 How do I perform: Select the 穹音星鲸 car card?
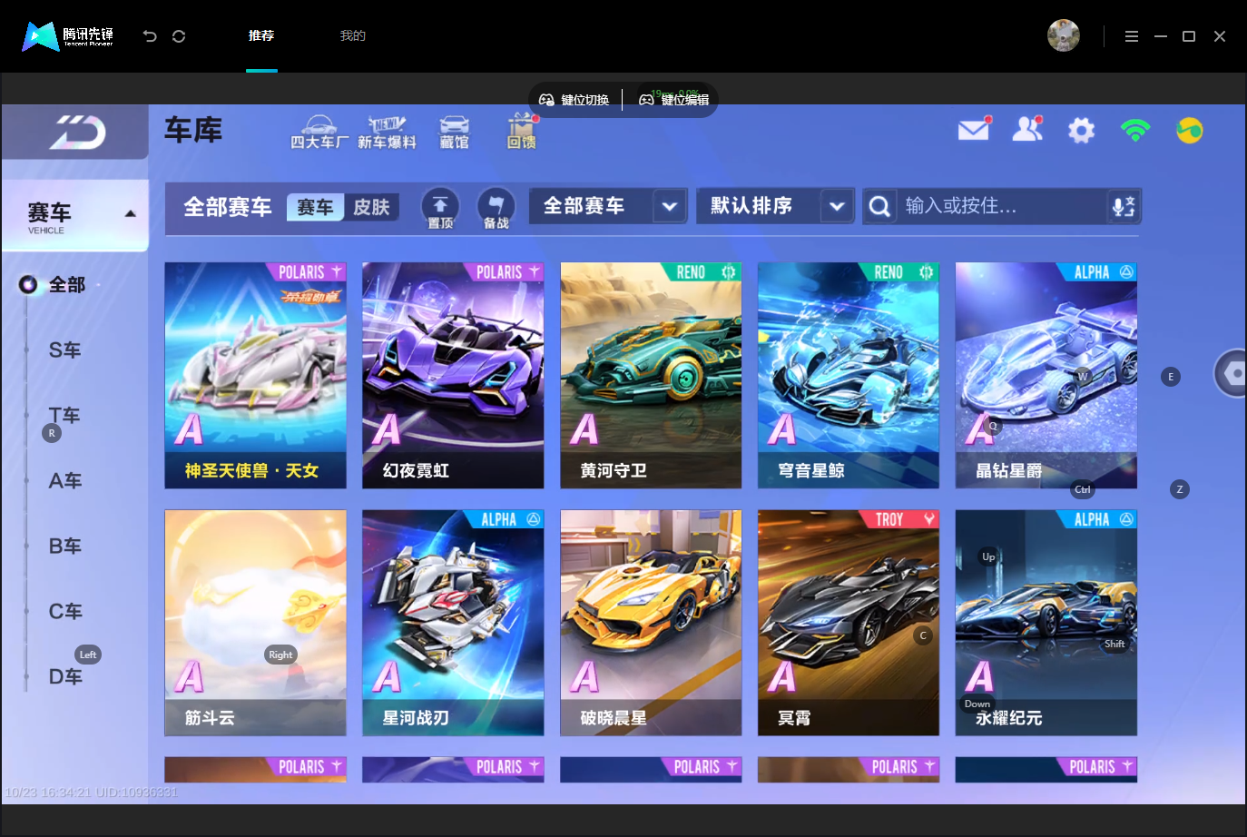click(x=849, y=376)
